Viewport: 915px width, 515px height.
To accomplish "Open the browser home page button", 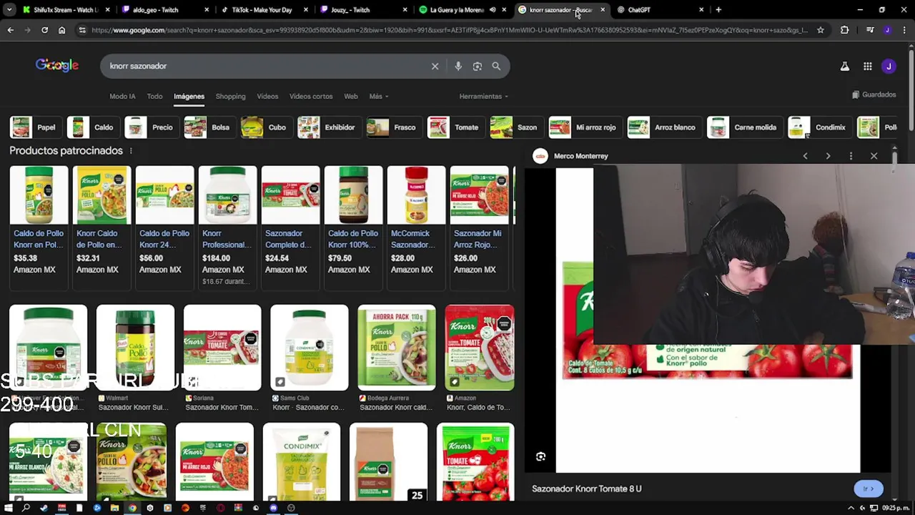I will click(x=61, y=30).
